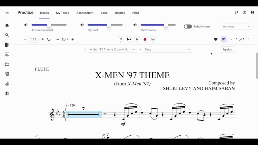Expand the X-Men '97 Theme song dropdown
258x145 pixels.
(112, 50)
